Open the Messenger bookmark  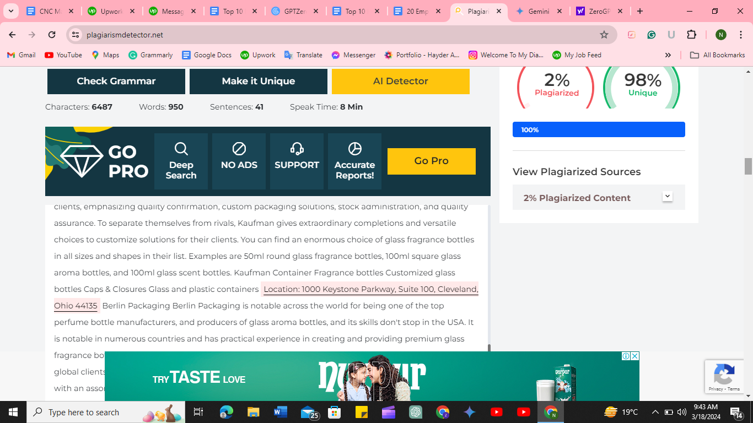pyautogui.click(x=353, y=55)
